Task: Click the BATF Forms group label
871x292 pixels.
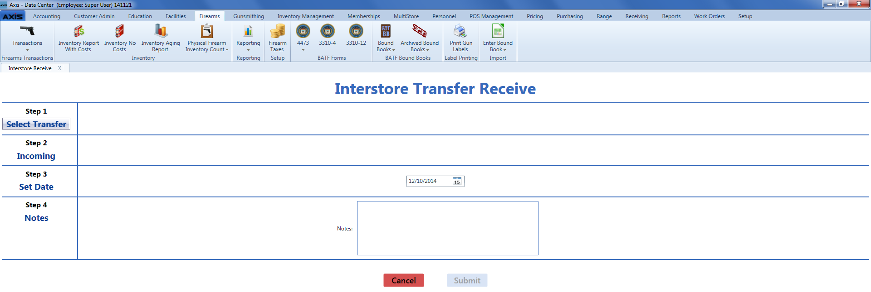Action: pyautogui.click(x=332, y=58)
